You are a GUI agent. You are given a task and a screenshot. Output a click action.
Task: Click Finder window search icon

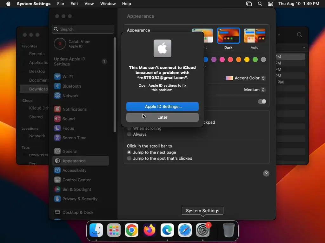tap(300, 35)
